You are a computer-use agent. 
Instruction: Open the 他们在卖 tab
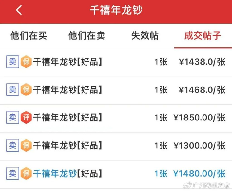pyautogui.click(x=87, y=36)
